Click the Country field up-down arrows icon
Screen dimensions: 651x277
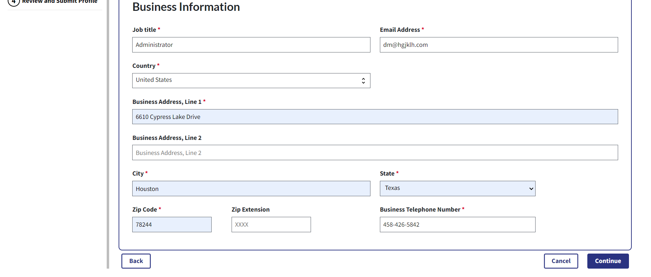[x=363, y=81]
